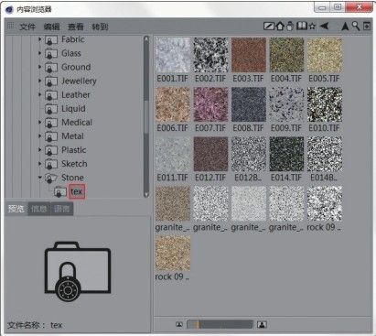Select the E014.TIF dark thumbnail
Screen dimensions: 376x336
[x=286, y=154]
